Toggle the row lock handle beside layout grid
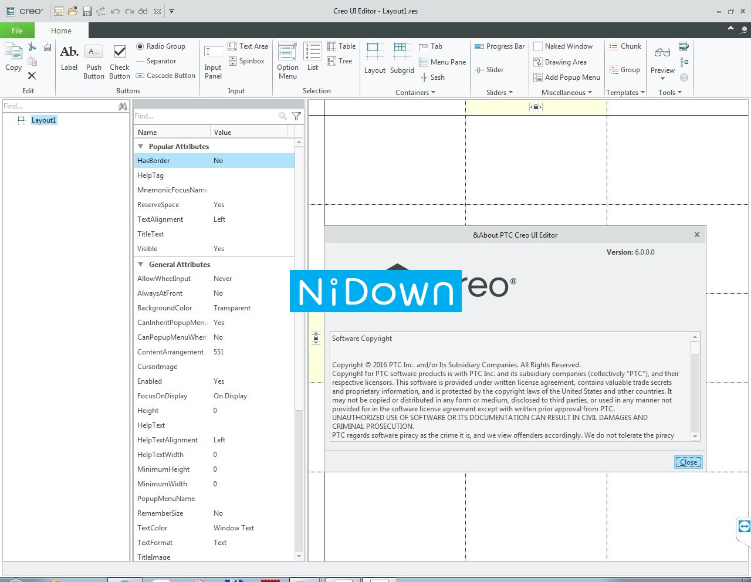 316,338
